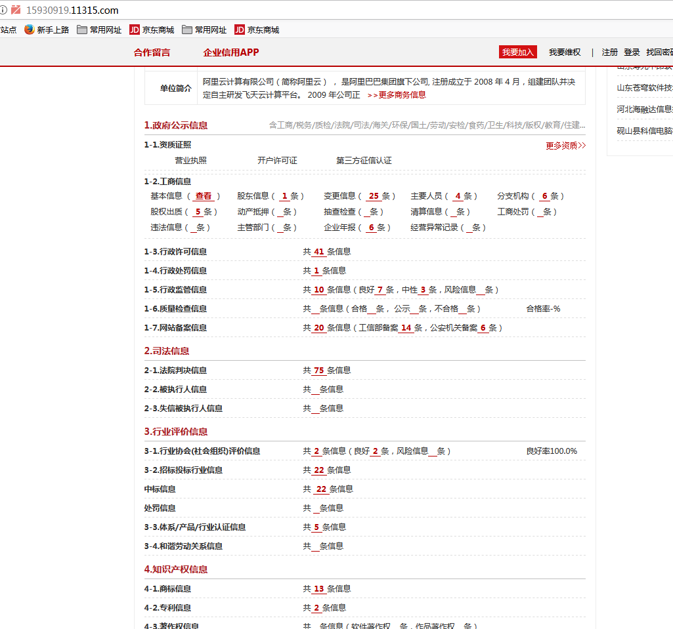Open the 1 行政处罚信息 record
Screen dimensions: 673x629
tap(316, 270)
